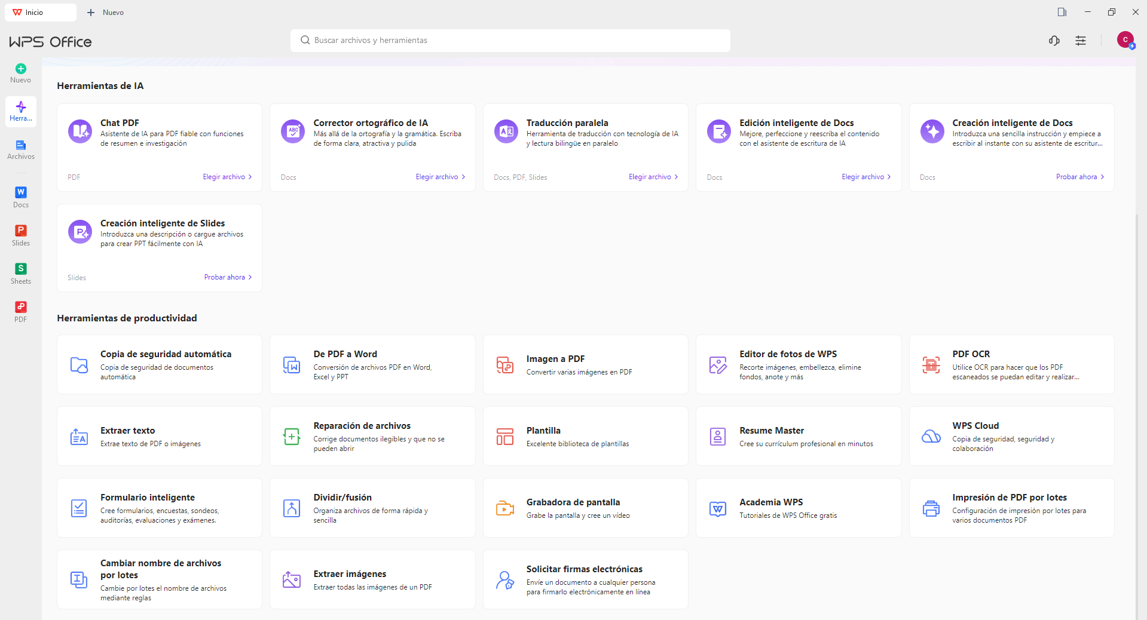
Task: Open a new tab with Nuevo
Action: pyautogui.click(x=106, y=13)
